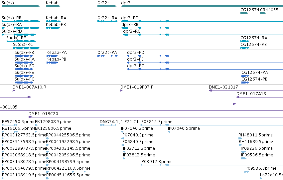Click EST RH48011.5prime
This screenshot has height=180, width=283.
click(240, 138)
